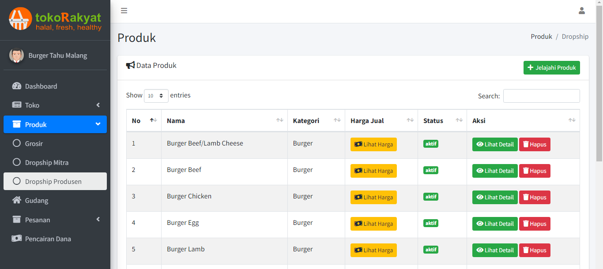View details of Burger Chicken
Image resolution: width=603 pixels, height=269 pixels.
click(x=495, y=197)
